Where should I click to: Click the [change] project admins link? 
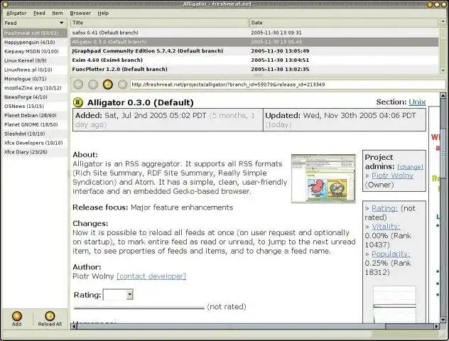point(410,167)
